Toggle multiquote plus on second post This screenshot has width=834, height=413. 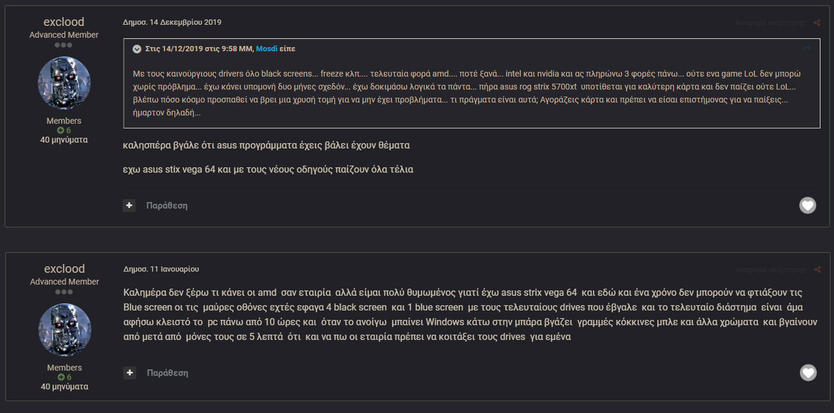coord(130,373)
